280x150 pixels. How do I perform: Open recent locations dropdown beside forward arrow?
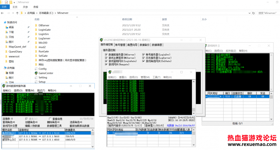tap(13, 13)
